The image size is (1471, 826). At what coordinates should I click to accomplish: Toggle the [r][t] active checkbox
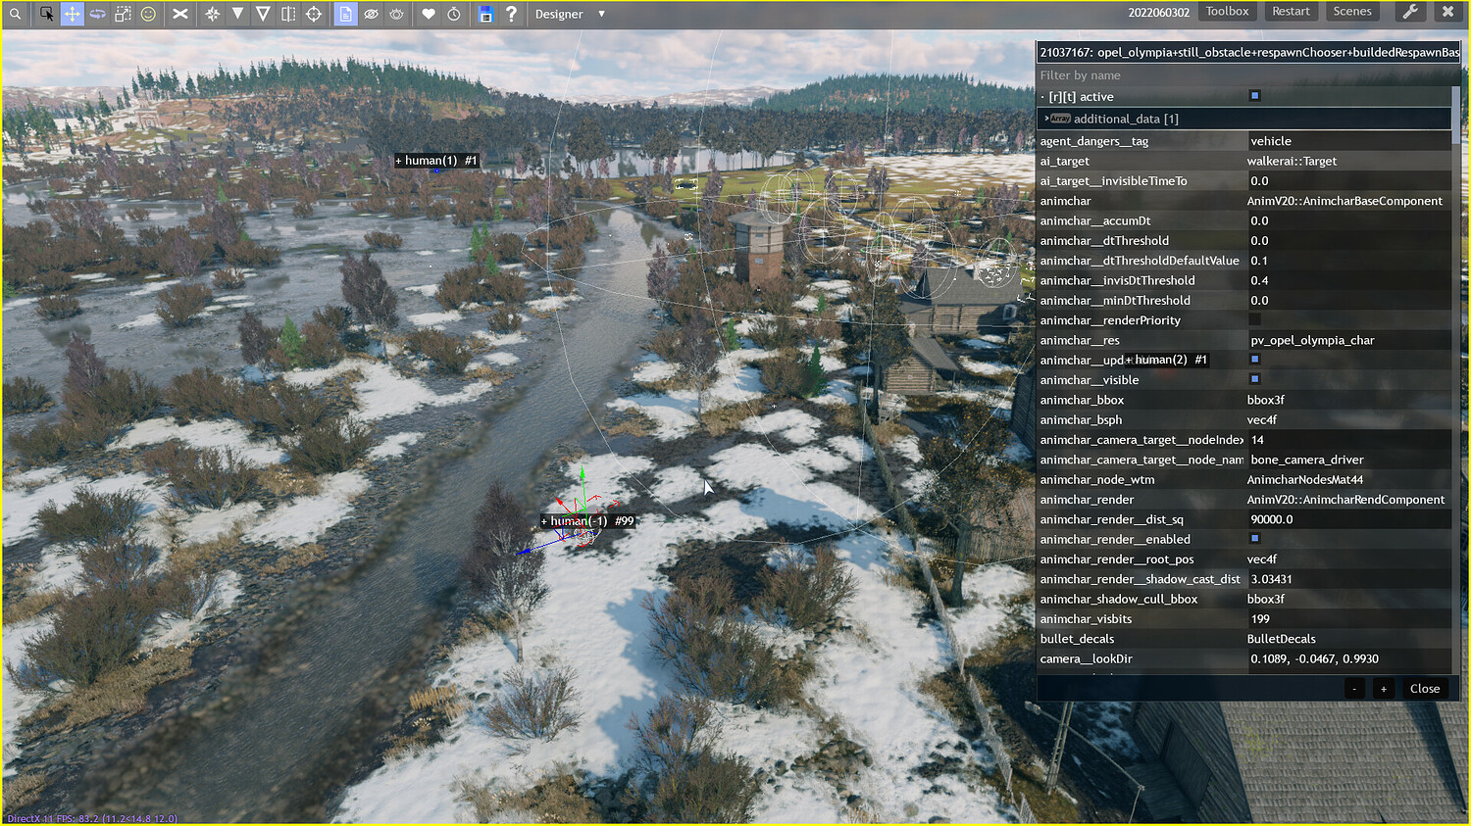tap(1254, 96)
